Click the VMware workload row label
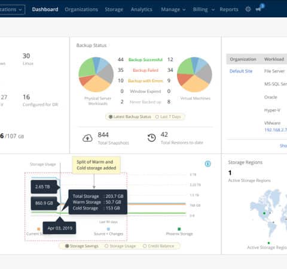Image resolution: width=287 pixels, height=269 pixels. (x=272, y=123)
